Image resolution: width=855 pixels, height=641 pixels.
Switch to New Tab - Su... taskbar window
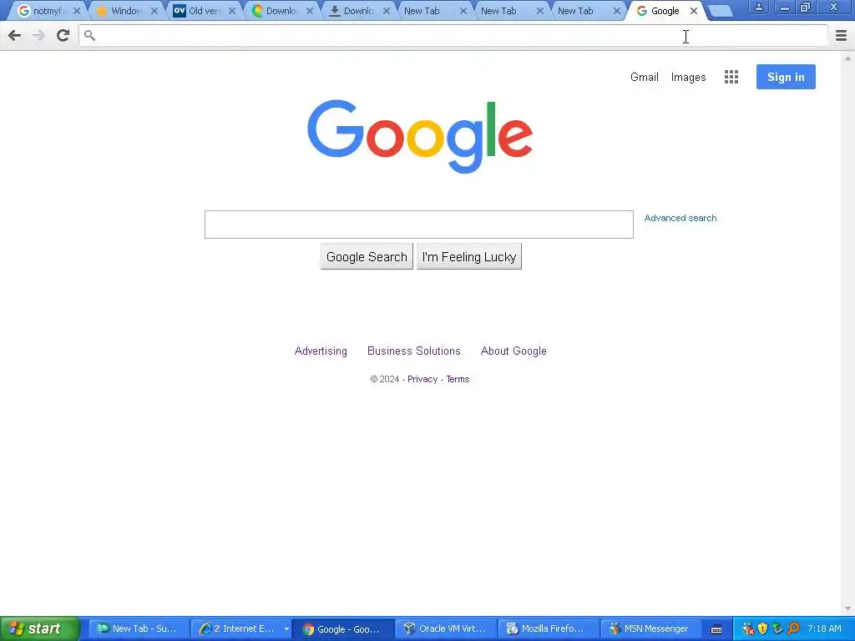coord(139,629)
